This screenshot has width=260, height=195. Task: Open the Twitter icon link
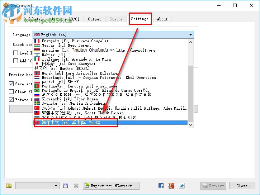point(182,186)
